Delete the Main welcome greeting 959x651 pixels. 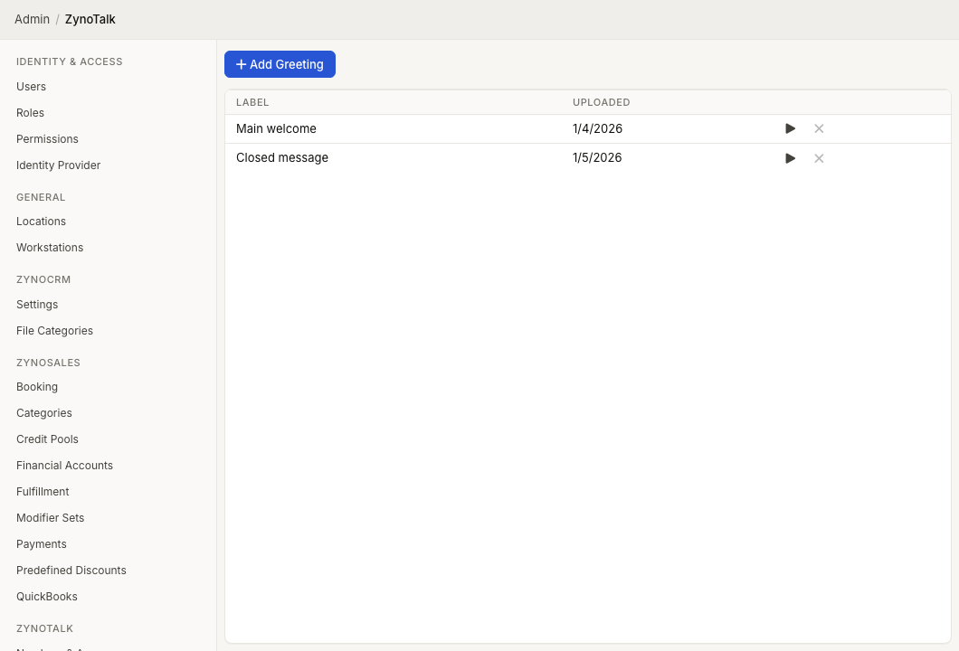click(x=819, y=128)
